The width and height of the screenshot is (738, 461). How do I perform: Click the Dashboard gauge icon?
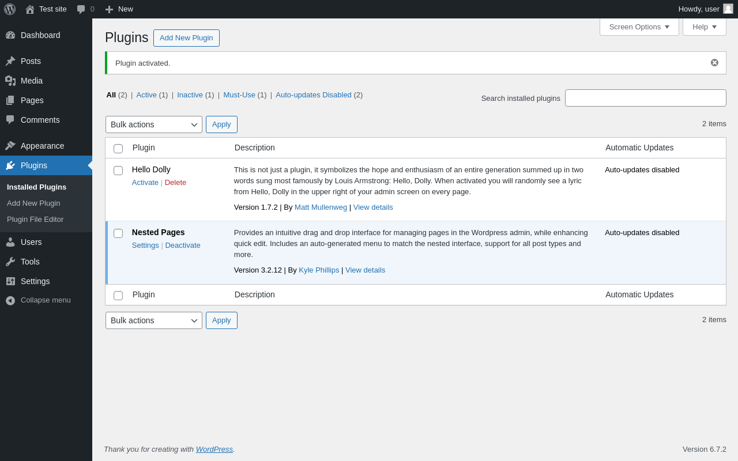[x=10, y=35]
